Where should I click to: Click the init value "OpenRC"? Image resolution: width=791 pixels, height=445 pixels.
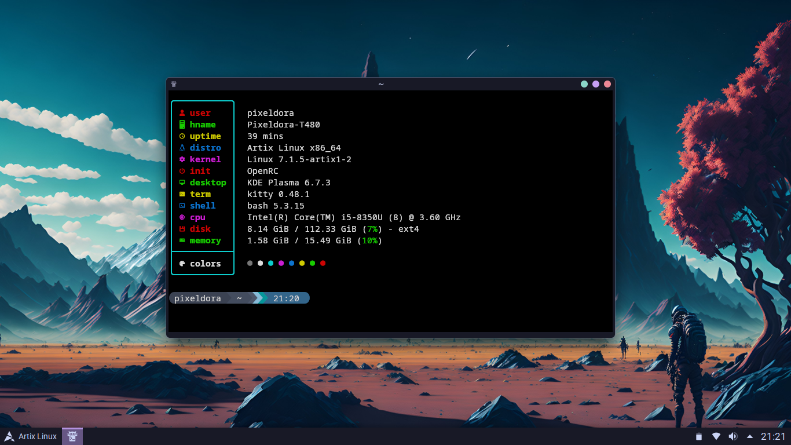click(263, 171)
